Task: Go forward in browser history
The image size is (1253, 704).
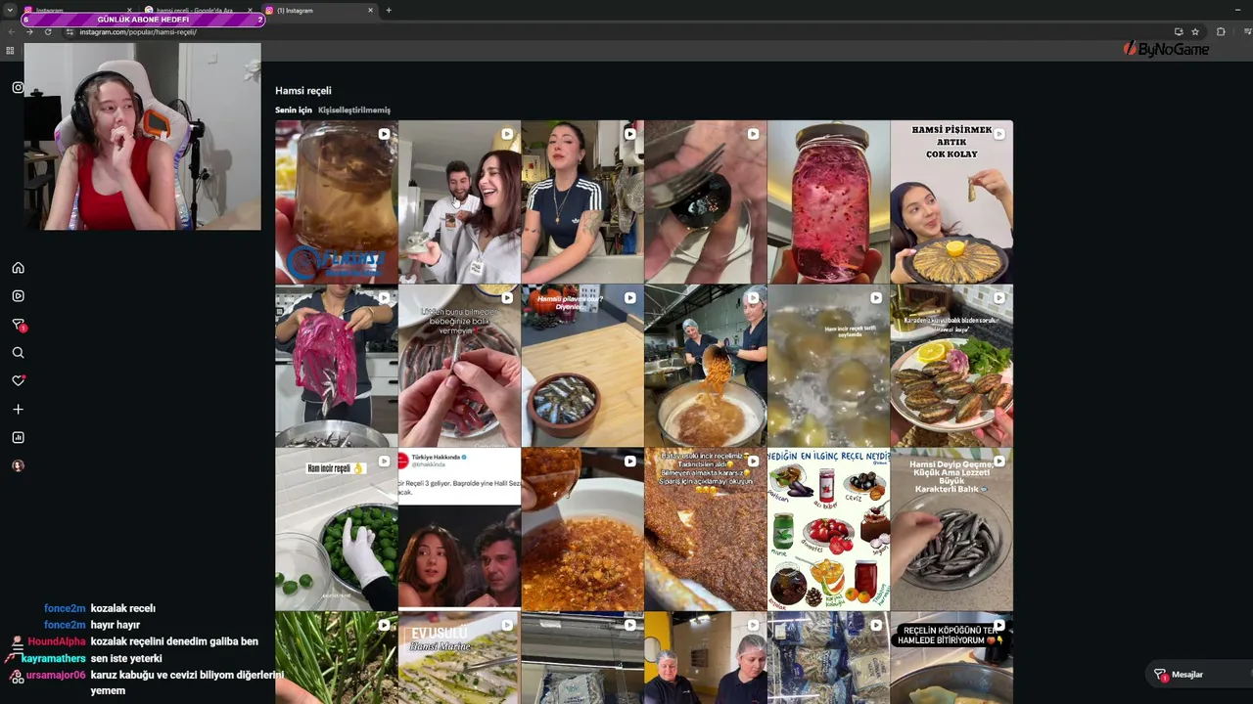Action: [29, 32]
